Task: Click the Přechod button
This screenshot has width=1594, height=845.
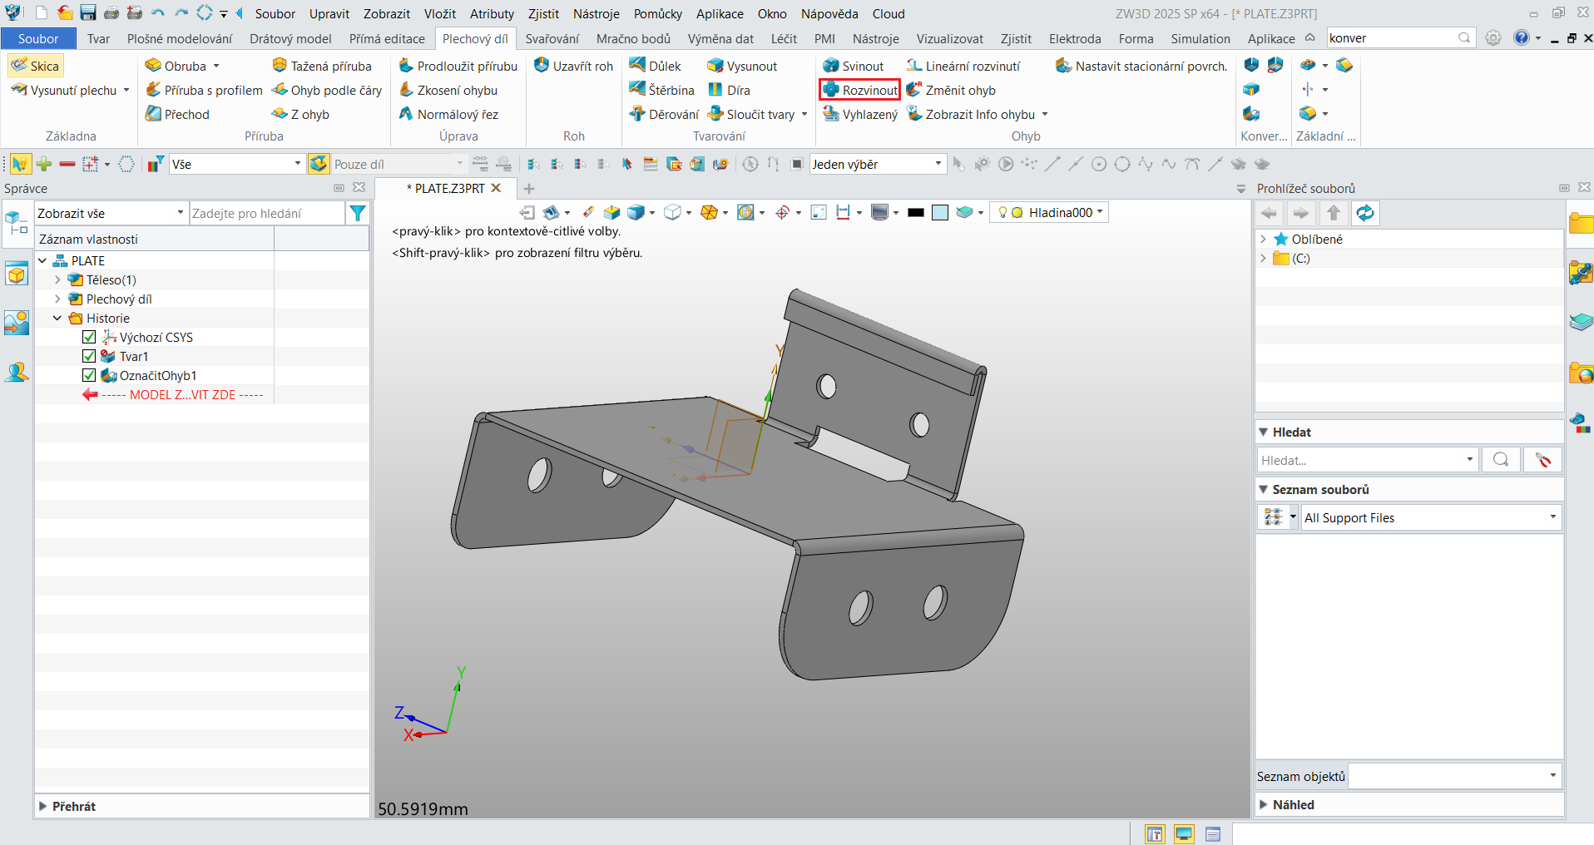Action: [x=177, y=114]
